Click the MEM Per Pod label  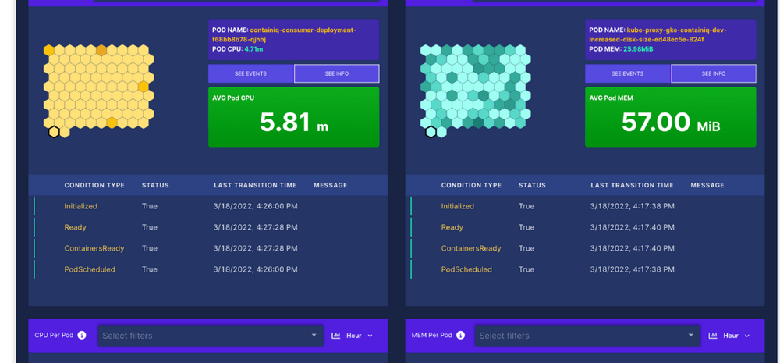[432, 335]
